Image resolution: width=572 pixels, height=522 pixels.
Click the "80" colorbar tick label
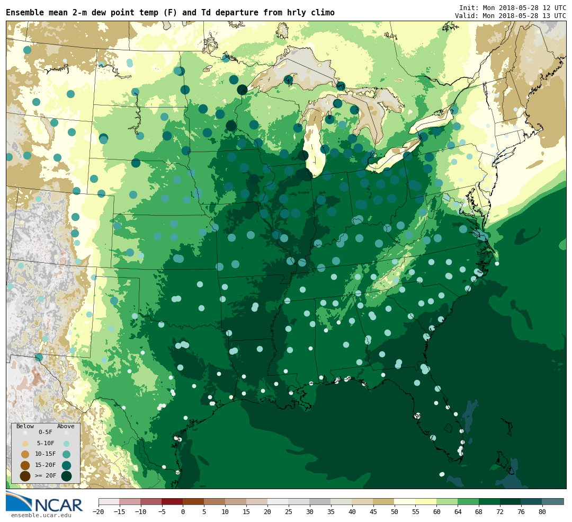click(x=542, y=512)
